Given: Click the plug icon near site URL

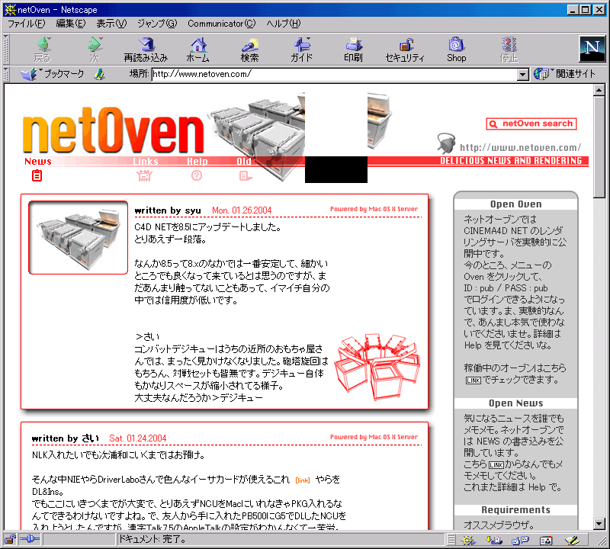Looking at the screenshot, I should [445, 143].
